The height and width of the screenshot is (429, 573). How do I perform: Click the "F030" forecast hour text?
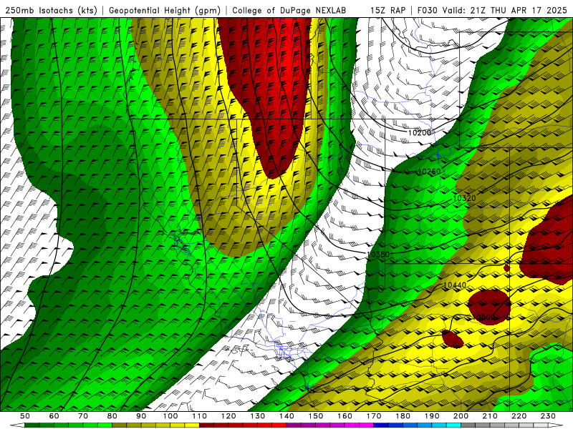[427, 10]
